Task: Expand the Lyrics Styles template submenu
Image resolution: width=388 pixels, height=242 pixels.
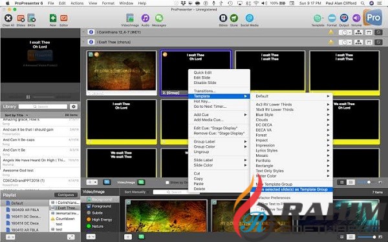Action: point(291,150)
